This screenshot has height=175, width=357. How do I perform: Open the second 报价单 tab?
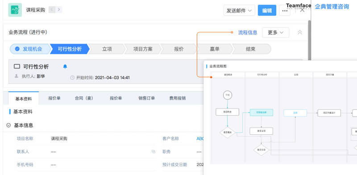pos(116,98)
